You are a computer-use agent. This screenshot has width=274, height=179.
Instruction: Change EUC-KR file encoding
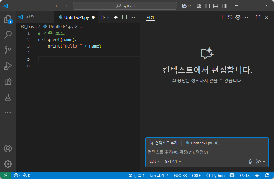[180, 175]
